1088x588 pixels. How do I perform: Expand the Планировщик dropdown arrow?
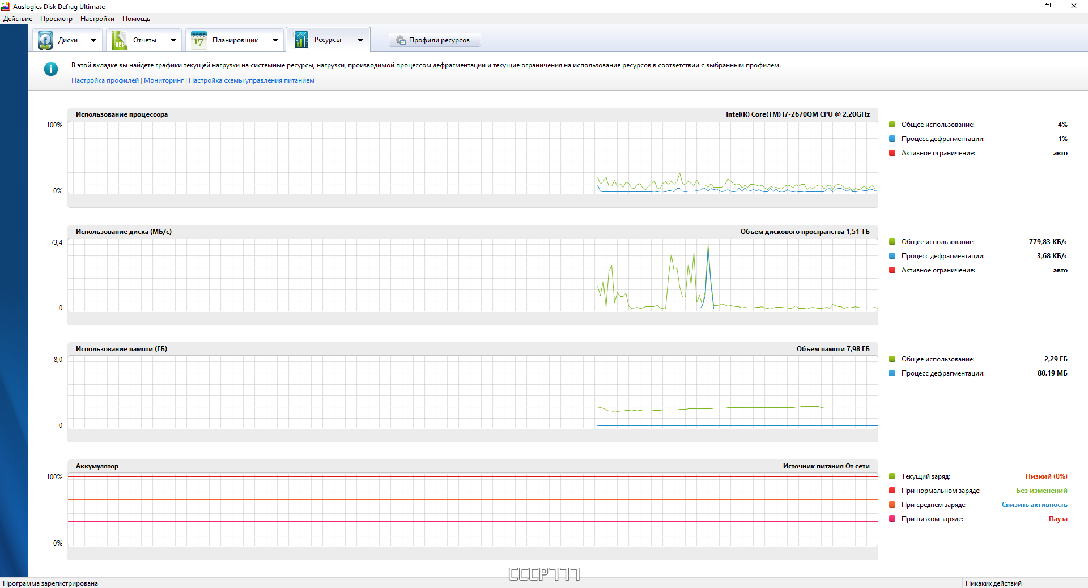coord(275,40)
